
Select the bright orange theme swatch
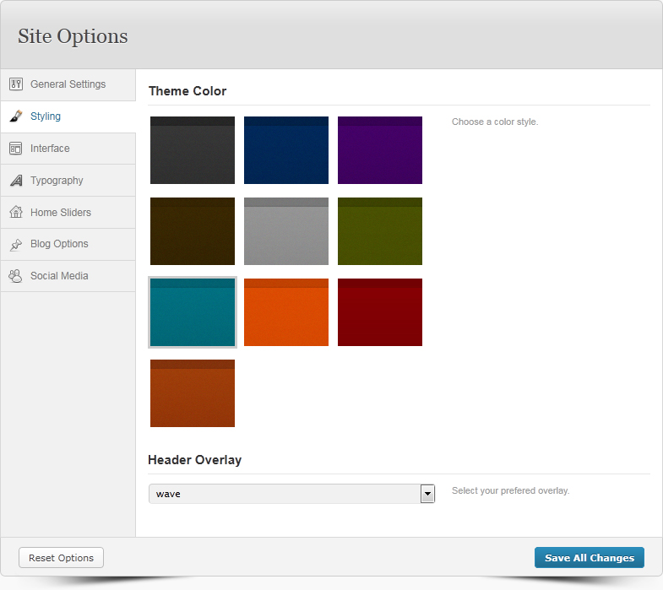click(286, 312)
